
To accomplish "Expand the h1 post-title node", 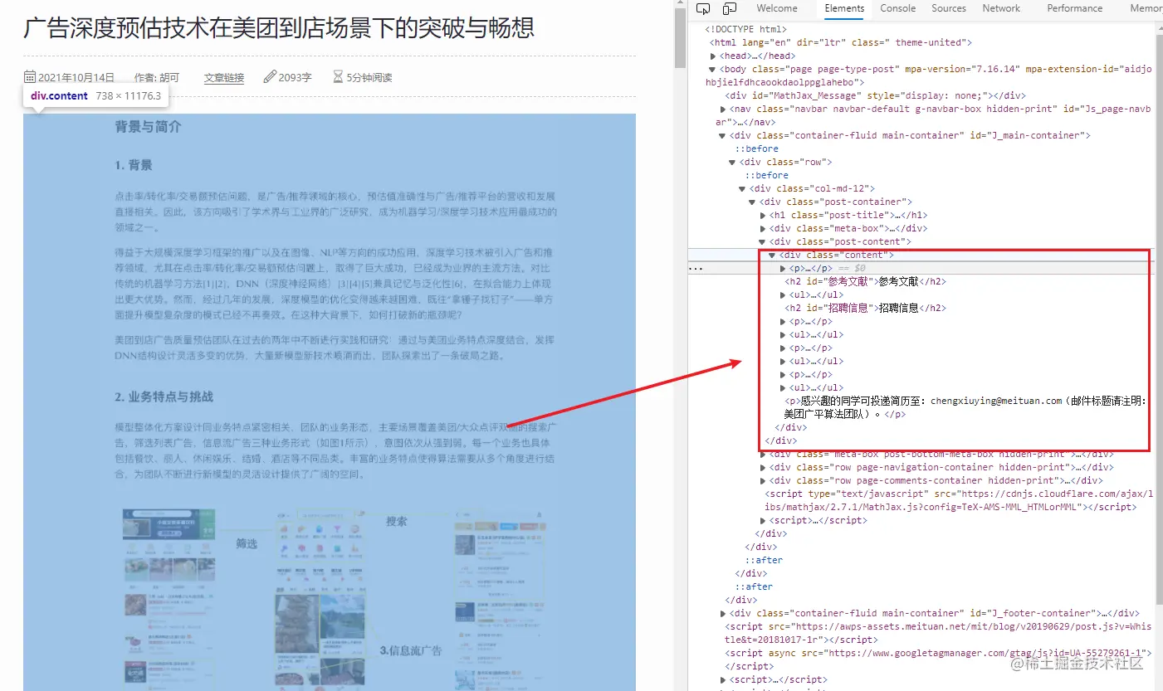I will (x=763, y=215).
